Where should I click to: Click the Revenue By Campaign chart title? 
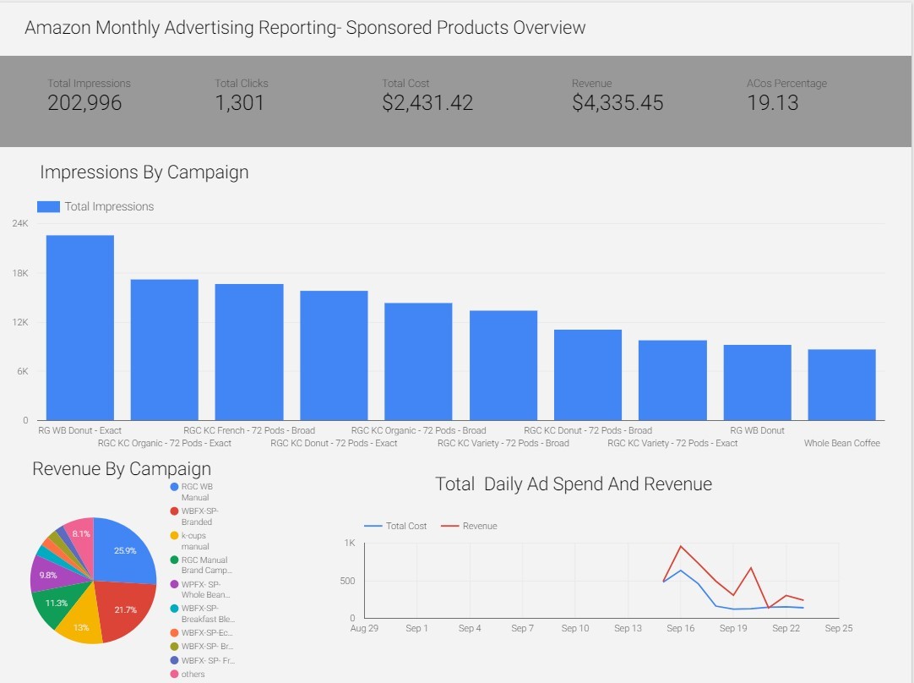coord(121,468)
